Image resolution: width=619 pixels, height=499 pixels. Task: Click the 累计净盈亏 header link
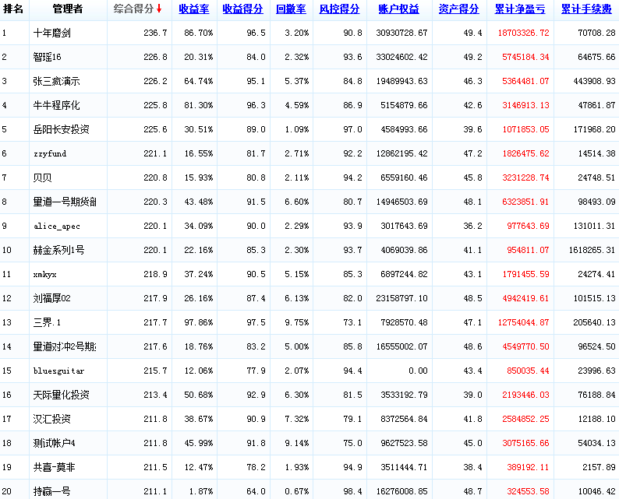tap(519, 9)
